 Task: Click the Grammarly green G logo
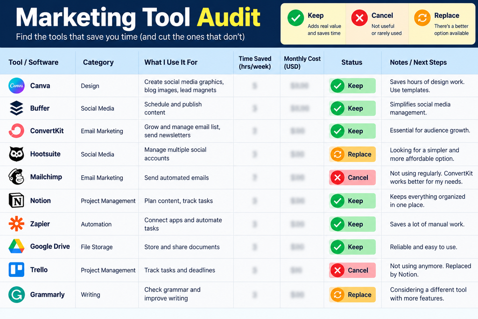[x=16, y=295]
